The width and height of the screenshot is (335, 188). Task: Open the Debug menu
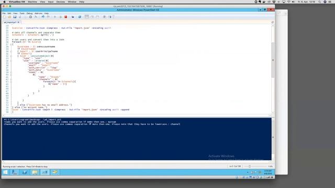coord(29,14)
